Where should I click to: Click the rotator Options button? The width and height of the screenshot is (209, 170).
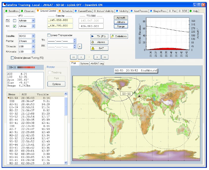56,84
